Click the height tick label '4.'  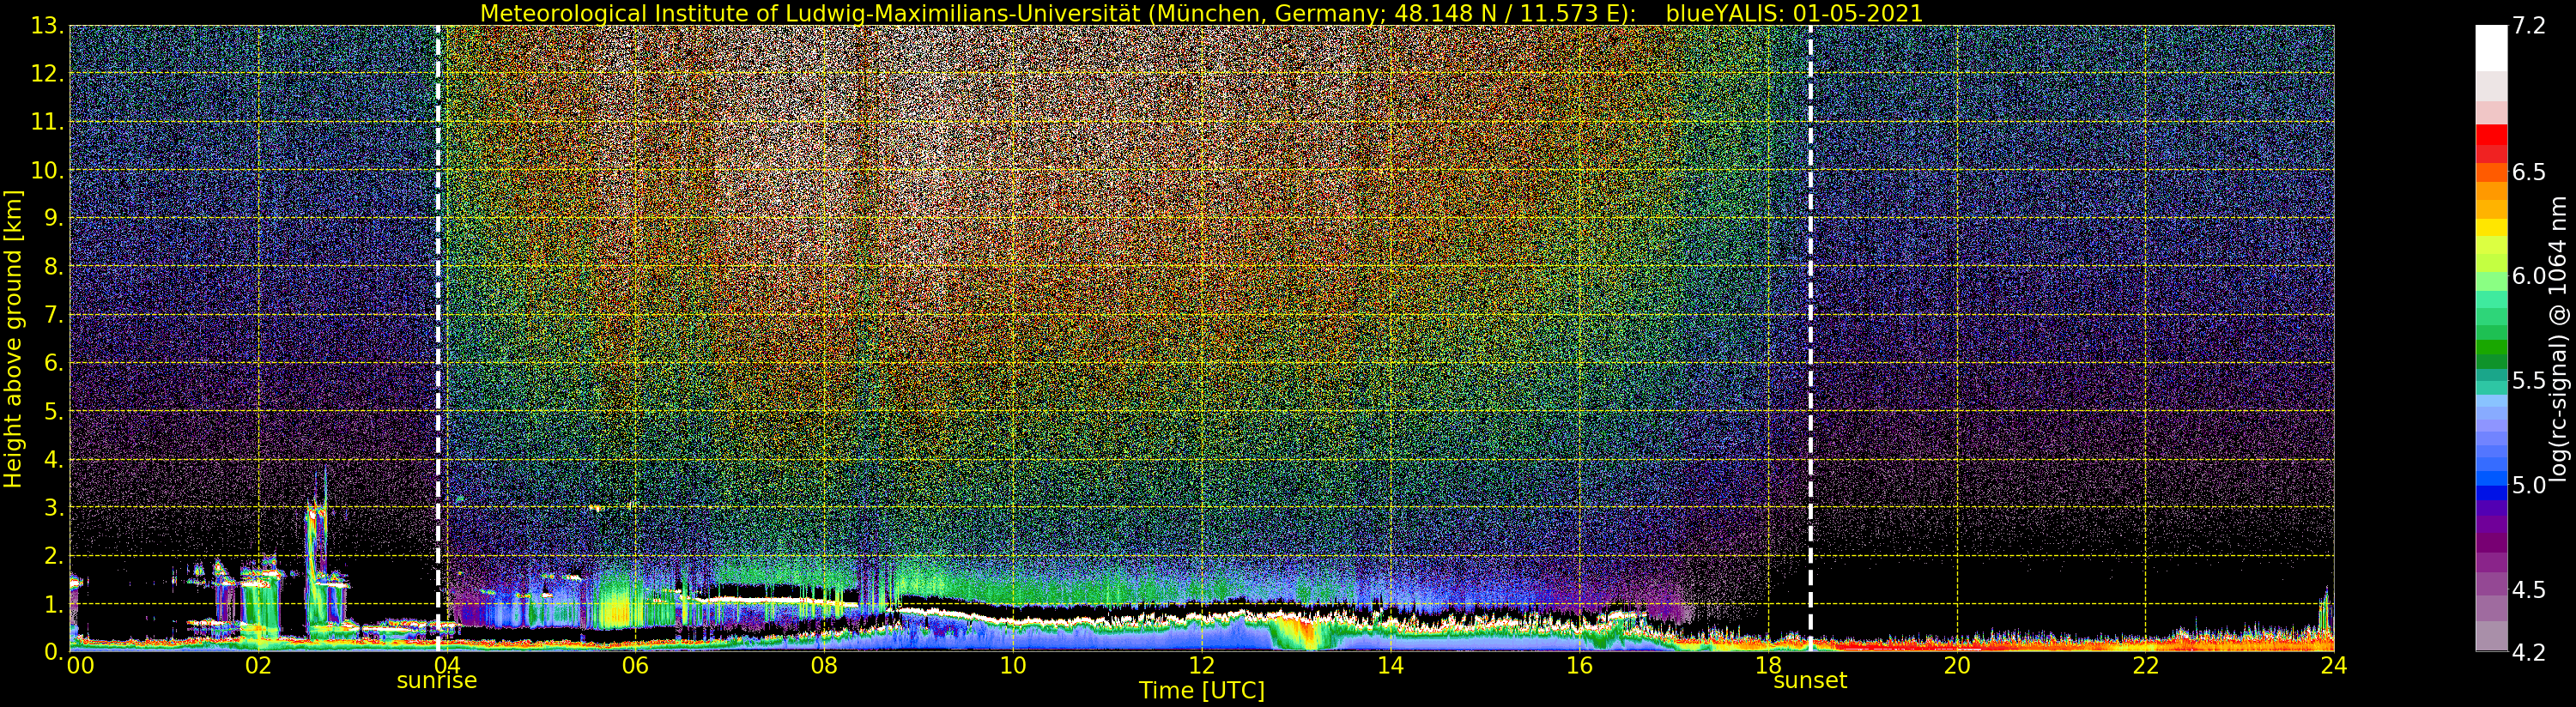[52, 459]
